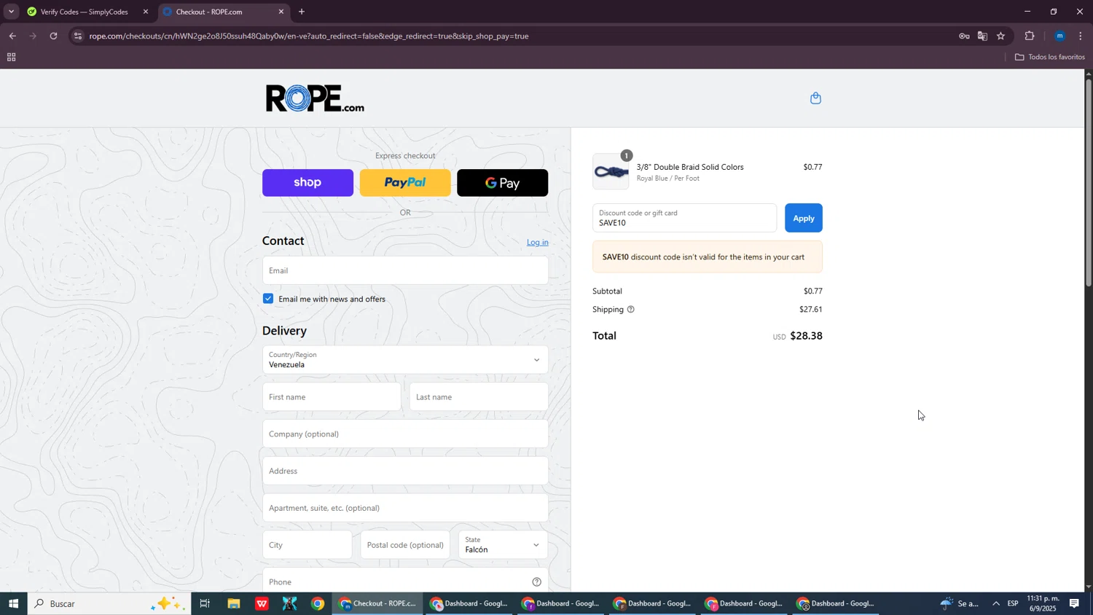Screen dimensions: 1093x615
Task: Focus the Postal code field
Action: (405, 545)
